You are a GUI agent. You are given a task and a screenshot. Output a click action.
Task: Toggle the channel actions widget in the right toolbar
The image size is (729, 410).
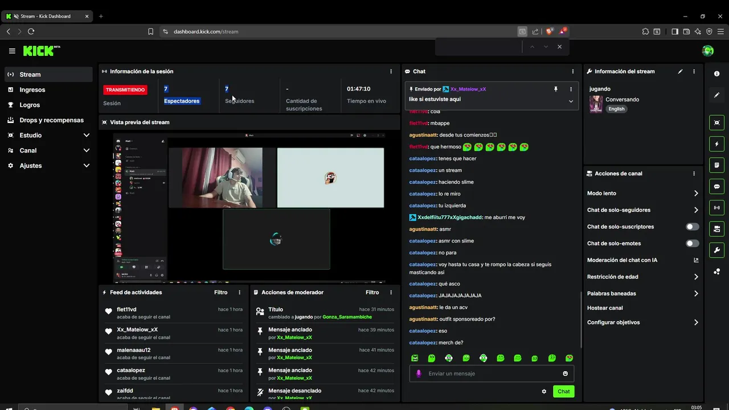click(716, 229)
